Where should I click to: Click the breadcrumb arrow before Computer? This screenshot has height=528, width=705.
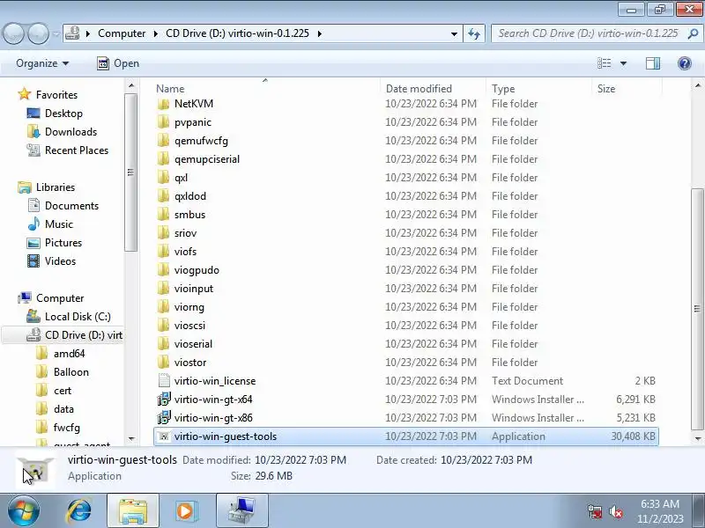coord(87,33)
